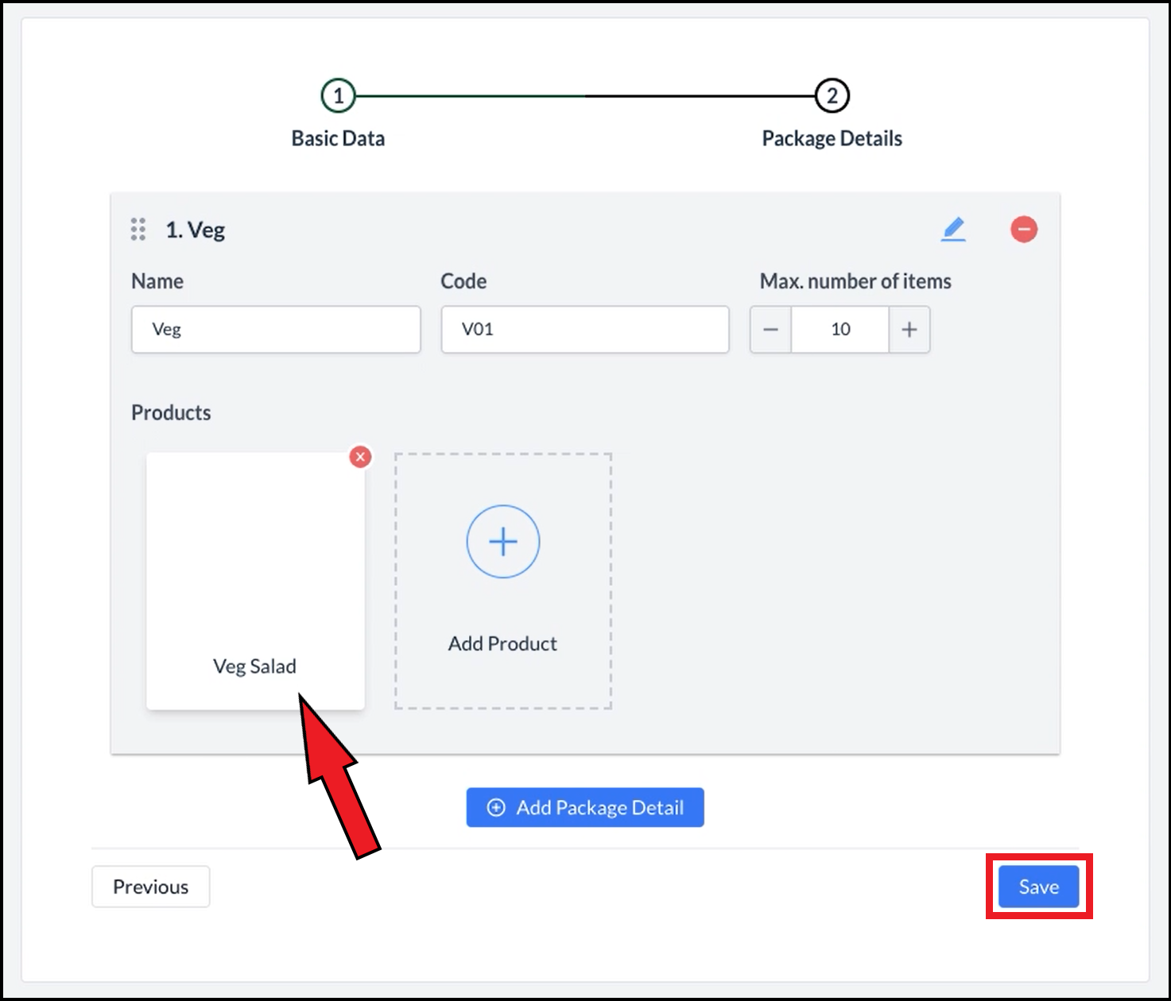1171x1001 pixels.
Task: Go back with the Previous button
Action: pyautogui.click(x=150, y=887)
